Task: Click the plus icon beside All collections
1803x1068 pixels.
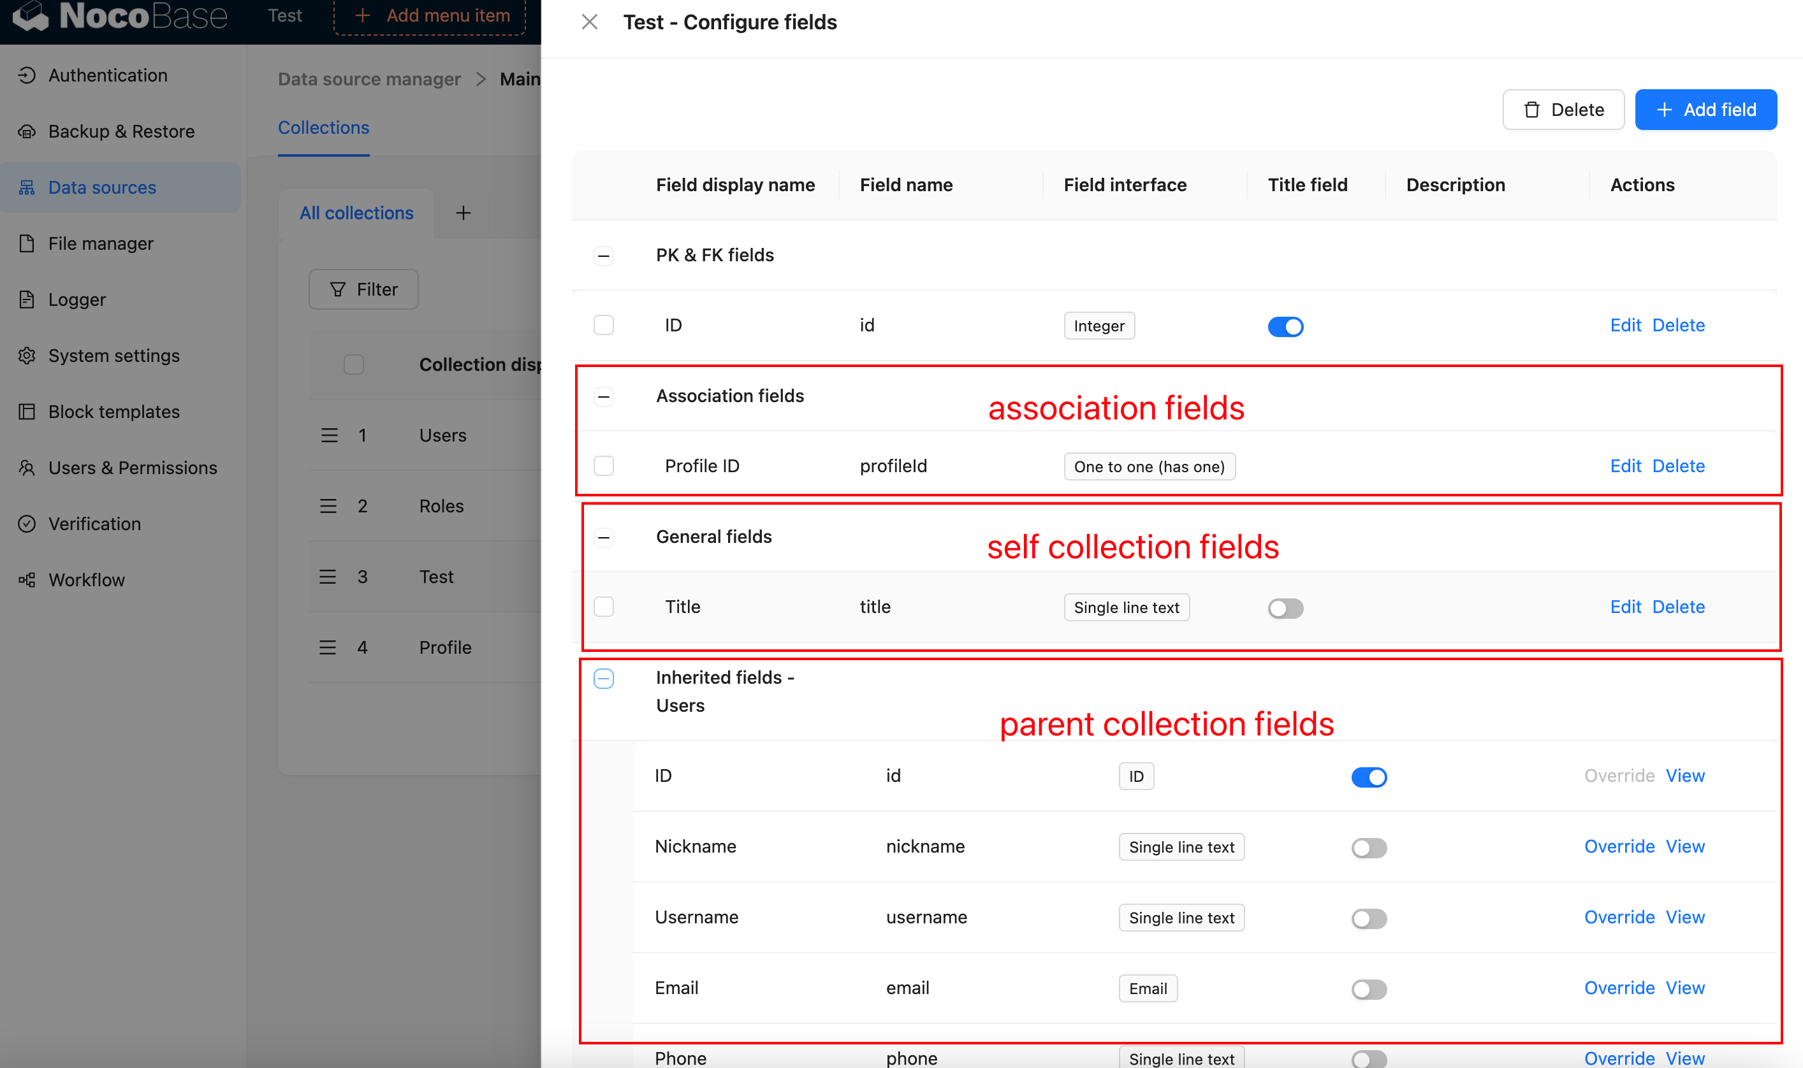Action: pos(464,213)
